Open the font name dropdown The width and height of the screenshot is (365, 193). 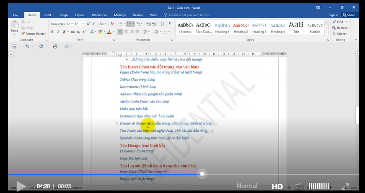coord(72,24)
